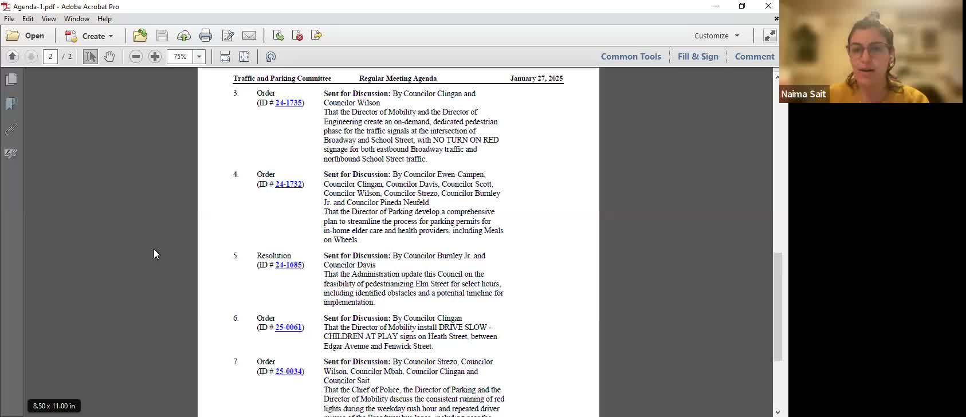The width and height of the screenshot is (966, 417).
Task: Open the Customize dropdown
Action: 716,36
